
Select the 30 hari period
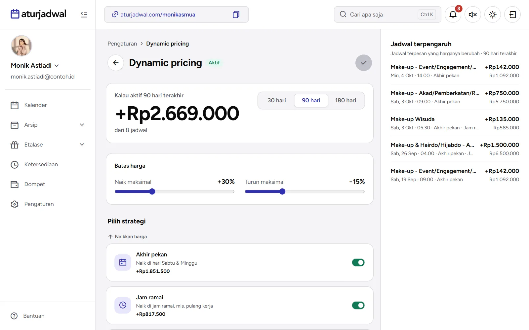click(x=277, y=100)
